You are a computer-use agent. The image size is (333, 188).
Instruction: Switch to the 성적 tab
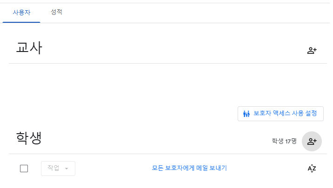56,12
